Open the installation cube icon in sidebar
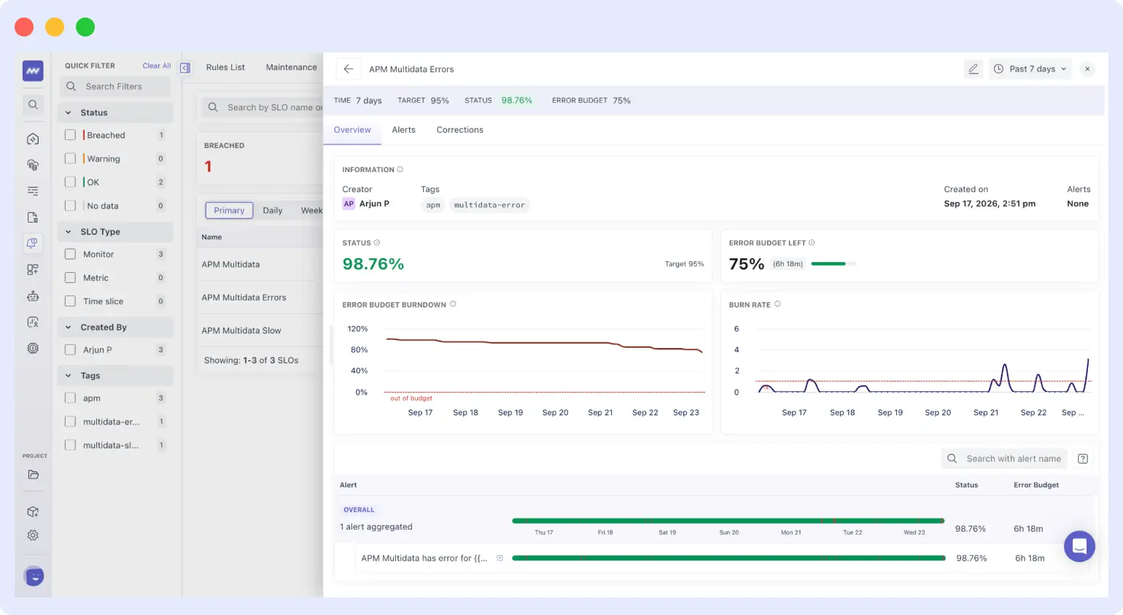The height and width of the screenshot is (615, 1123). point(33,512)
